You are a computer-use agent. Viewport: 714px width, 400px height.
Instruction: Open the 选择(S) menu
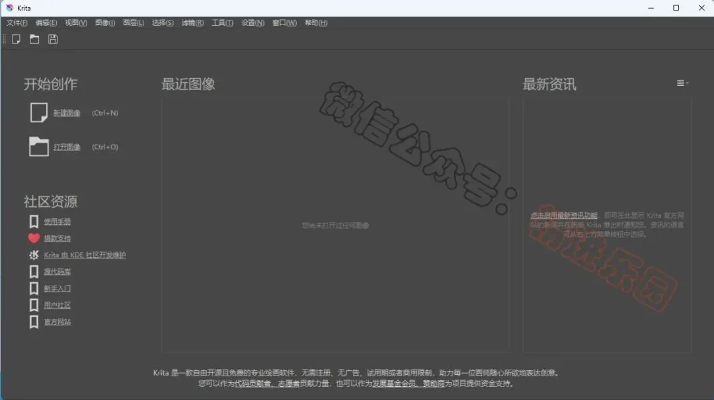point(163,22)
